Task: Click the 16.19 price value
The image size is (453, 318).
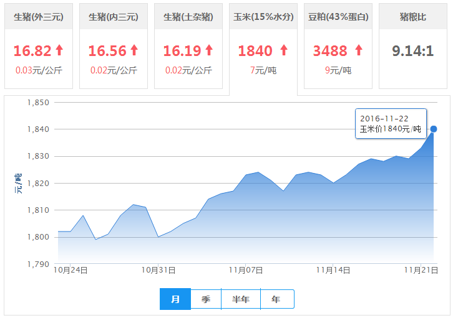Action: (182, 50)
